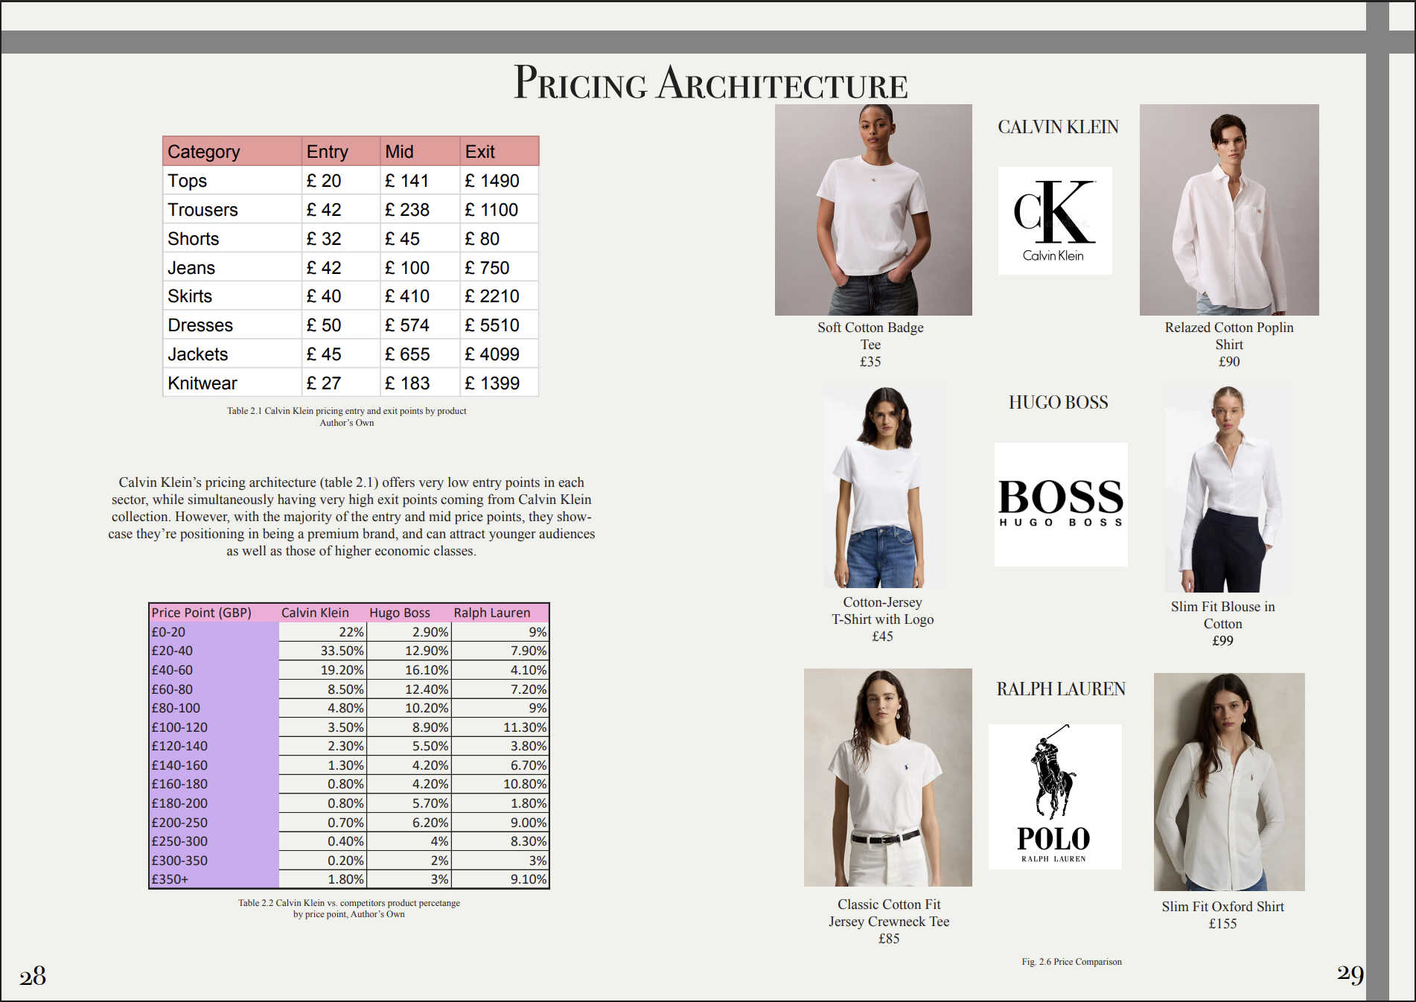This screenshot has width=1416, height=1002.
Task: Click the RALPH LAUREN brand heading
Action: click(x=1061, y=689)
